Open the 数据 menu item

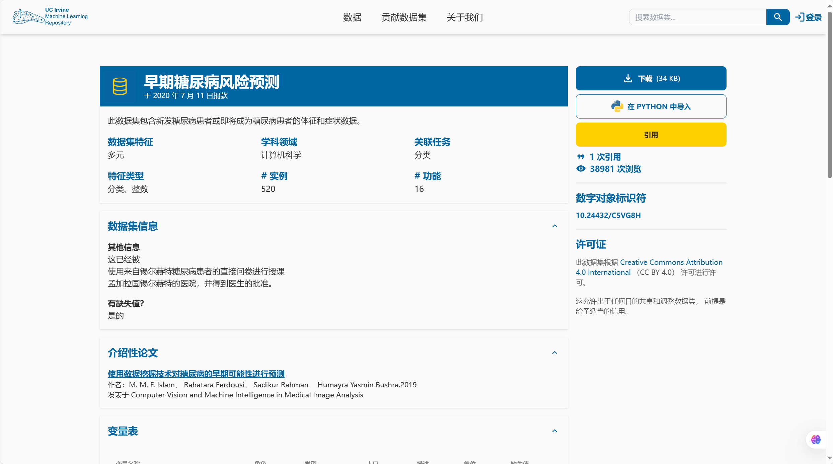coord(352,17)
